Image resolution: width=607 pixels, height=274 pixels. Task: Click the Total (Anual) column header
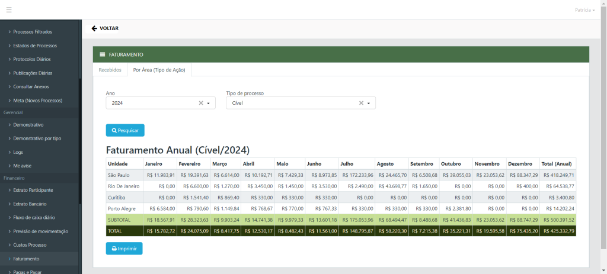pyautogui.click(x=557, y=163)
